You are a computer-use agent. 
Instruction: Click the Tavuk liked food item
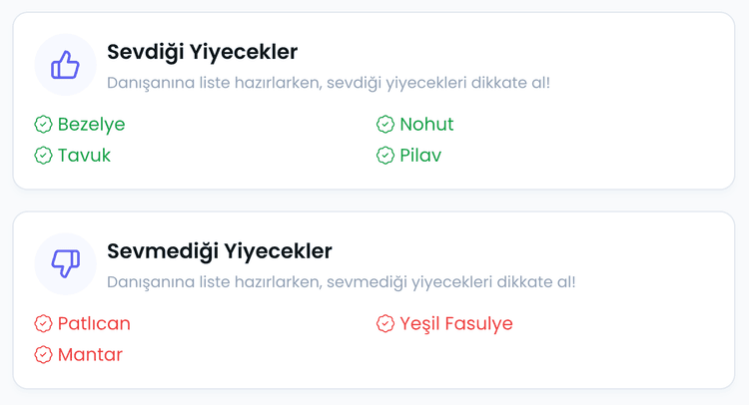84,156
